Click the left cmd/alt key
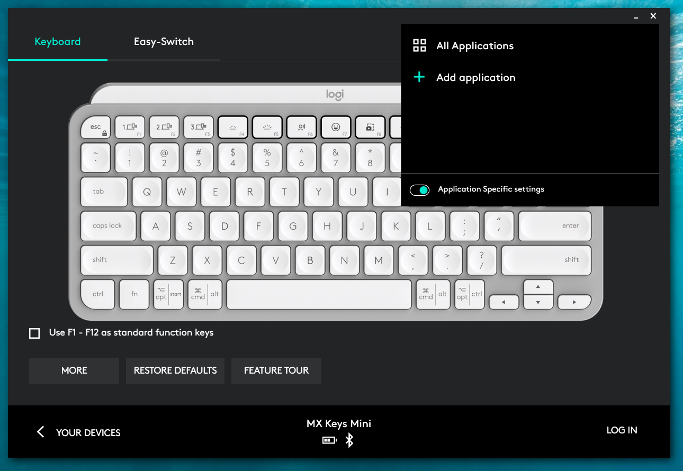683x471 pixels. 205,294
